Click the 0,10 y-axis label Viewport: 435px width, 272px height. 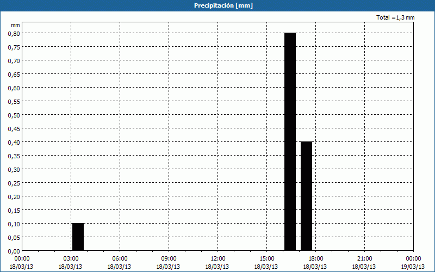(x=14, y=224)
